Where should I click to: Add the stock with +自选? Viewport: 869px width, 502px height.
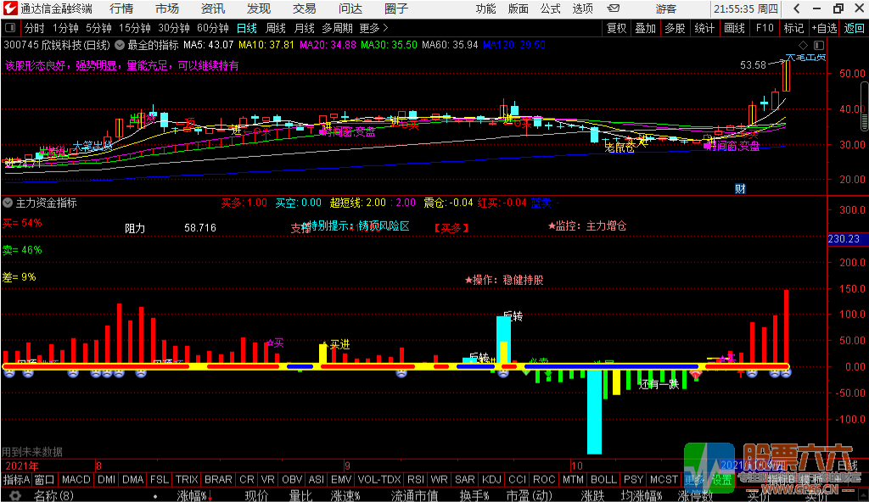tap(824, 28)
